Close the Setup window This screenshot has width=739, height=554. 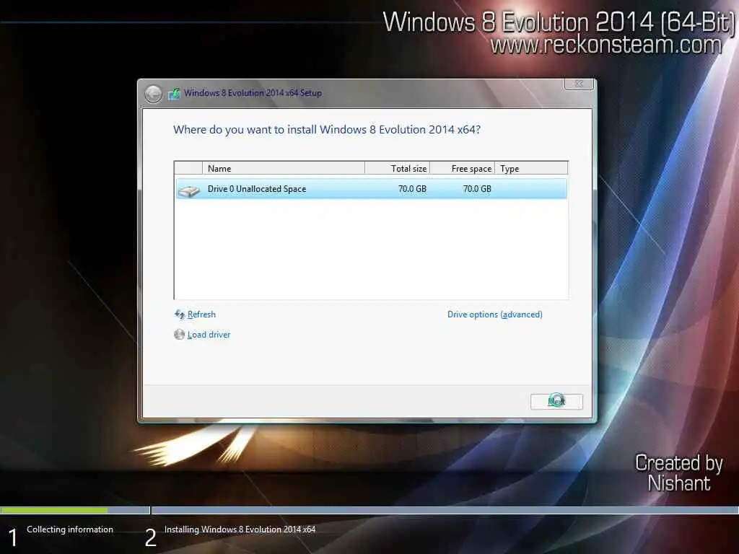tap(580, 84)
